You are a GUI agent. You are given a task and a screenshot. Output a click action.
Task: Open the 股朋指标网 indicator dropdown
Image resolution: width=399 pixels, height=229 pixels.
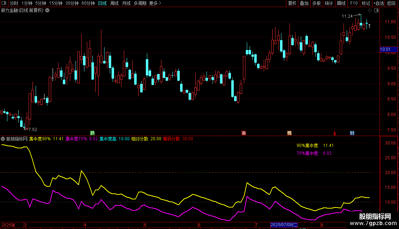3,139
